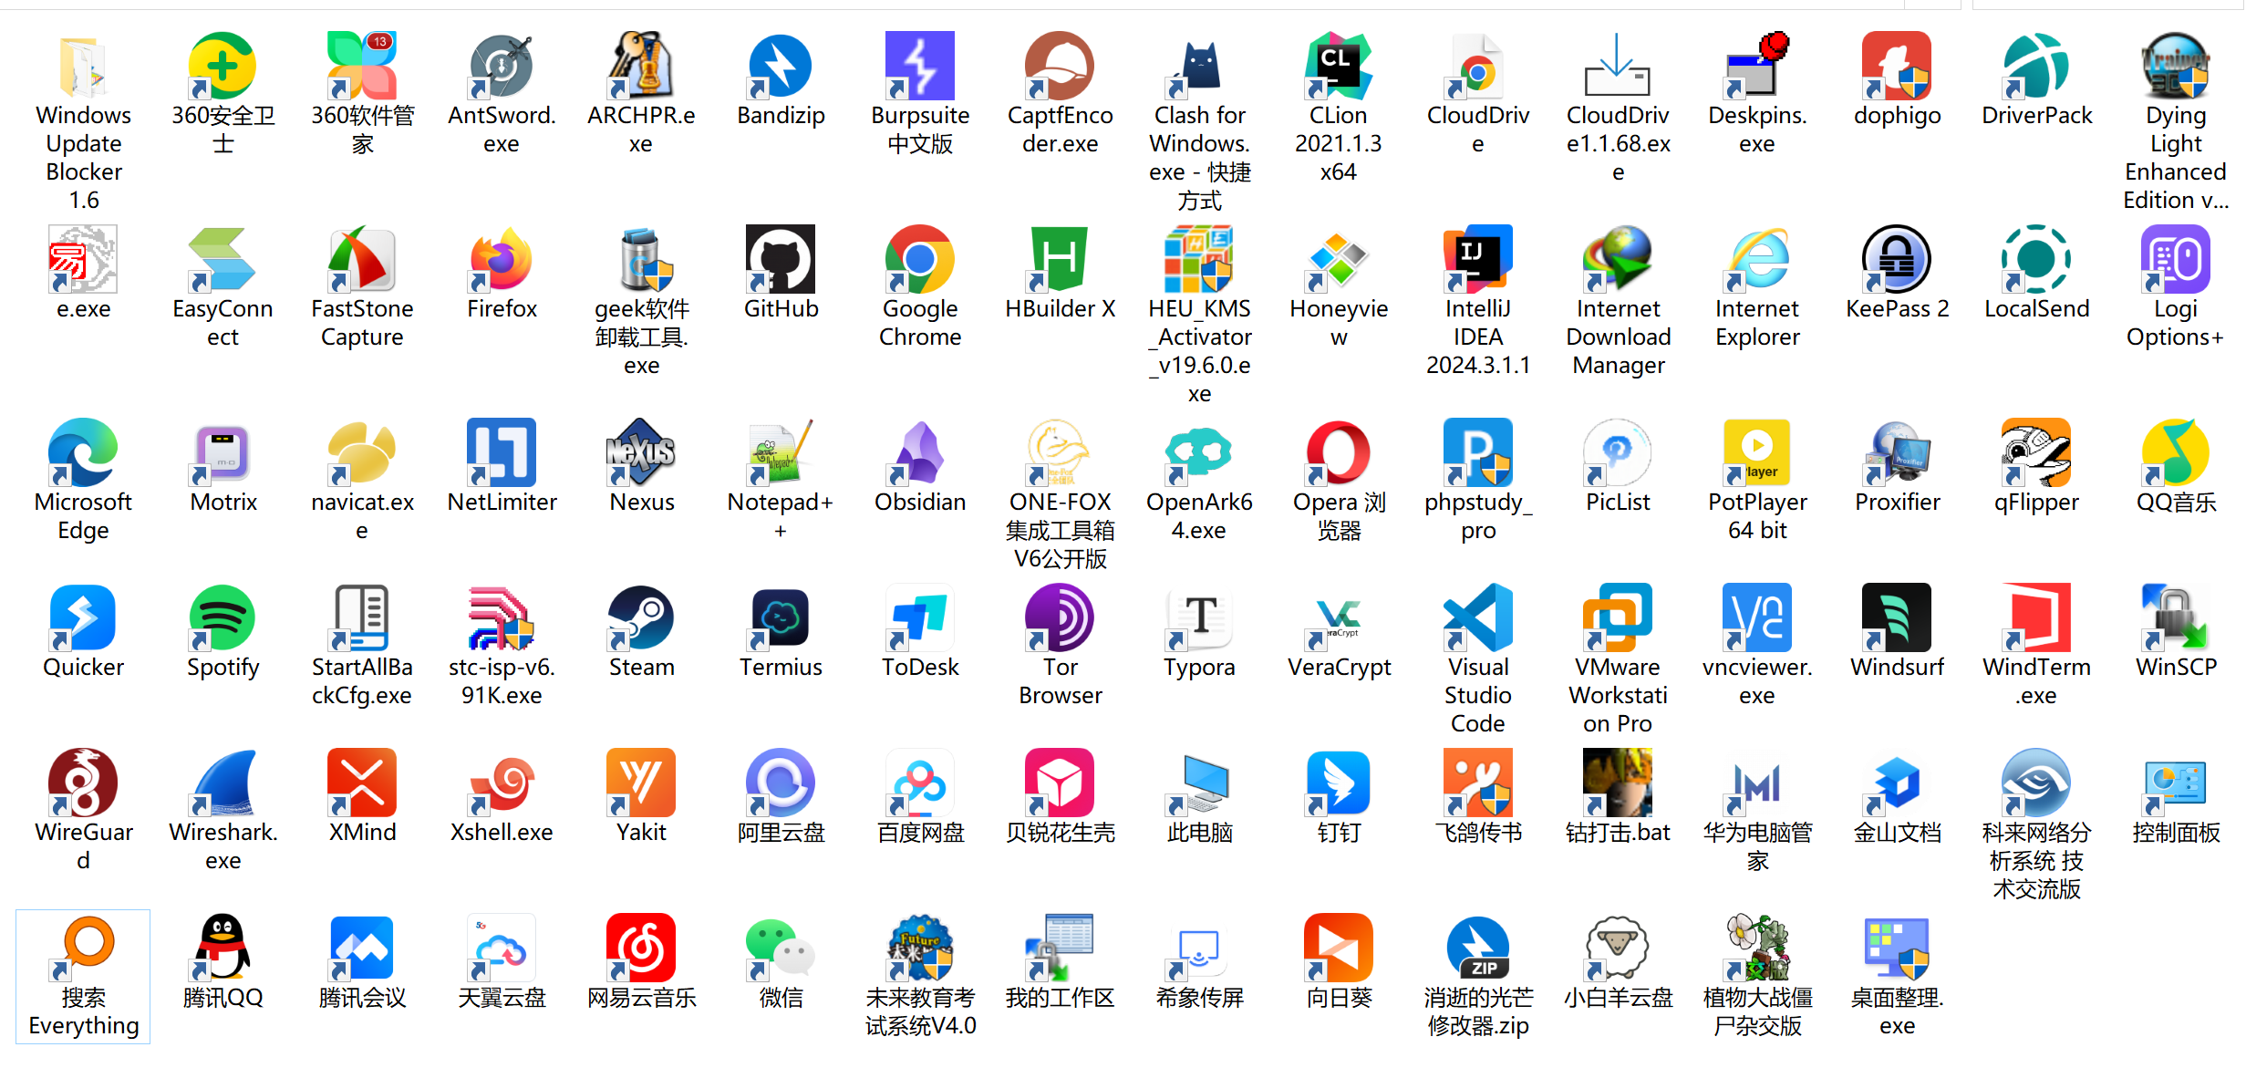
Task: Select the Windsurf icon
Action: (1897, 617)
